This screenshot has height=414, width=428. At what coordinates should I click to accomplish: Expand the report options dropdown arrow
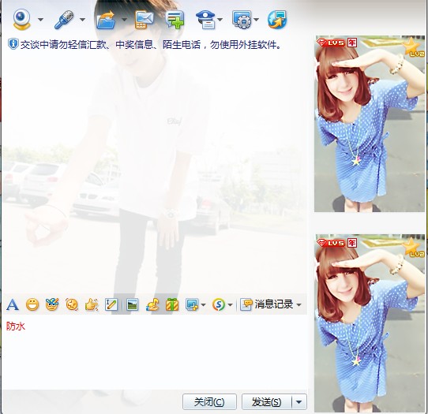point(220,20)
